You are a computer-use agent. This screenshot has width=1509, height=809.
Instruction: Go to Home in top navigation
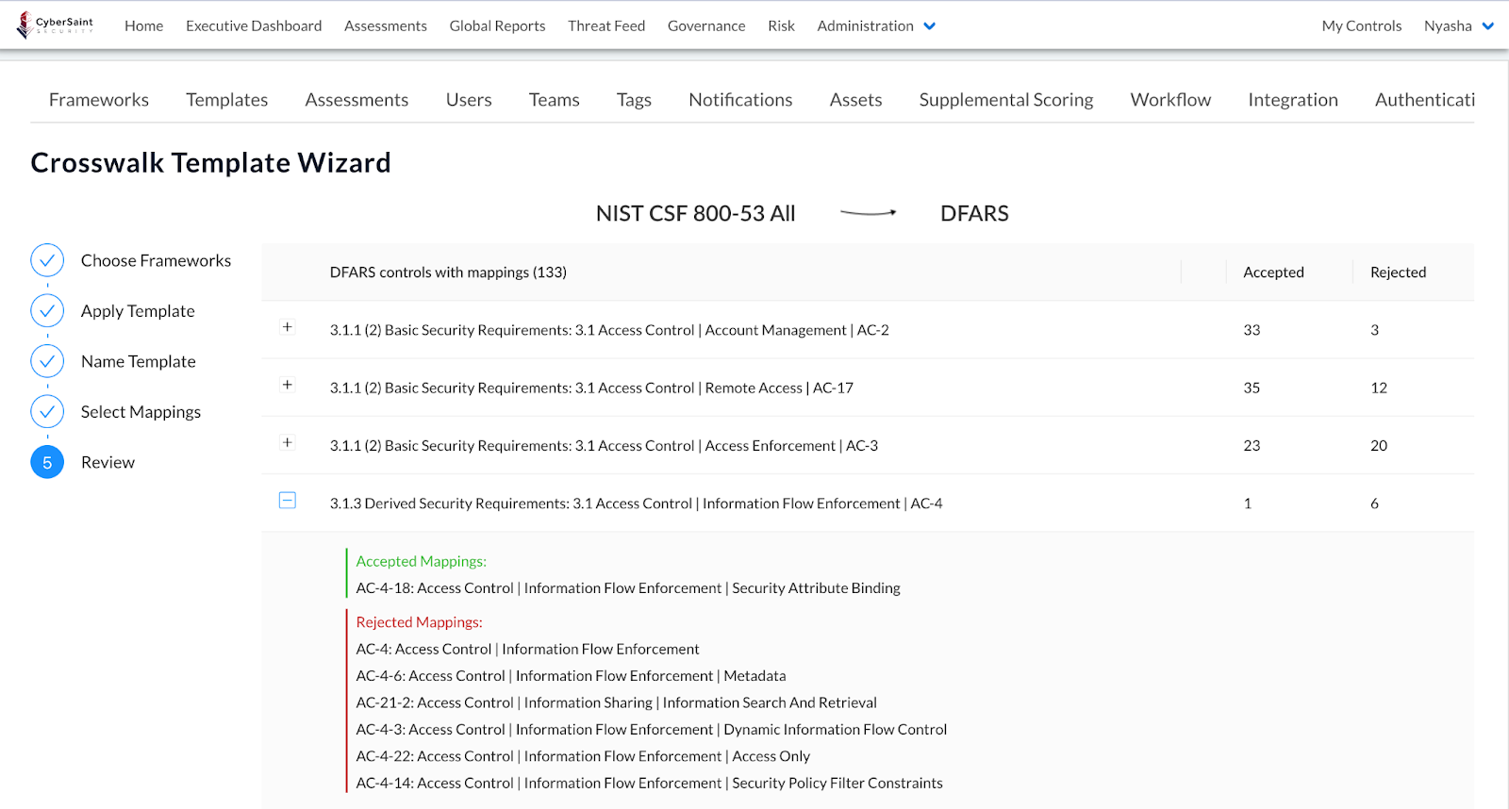143,25
